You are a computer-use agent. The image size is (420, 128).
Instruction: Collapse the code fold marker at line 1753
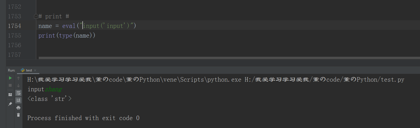pos(36,16)
